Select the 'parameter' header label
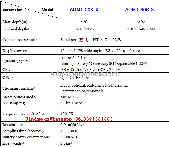The image size is (169, 147). click(x=12, y=10)
